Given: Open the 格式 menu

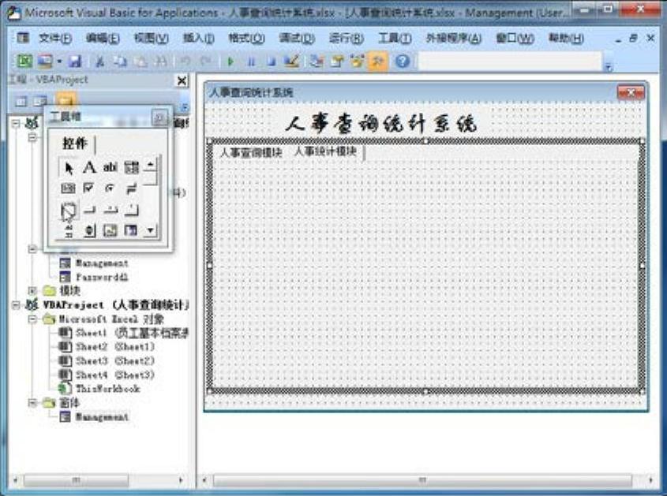Looking at the screenshot, I should (x=246, y=39).
